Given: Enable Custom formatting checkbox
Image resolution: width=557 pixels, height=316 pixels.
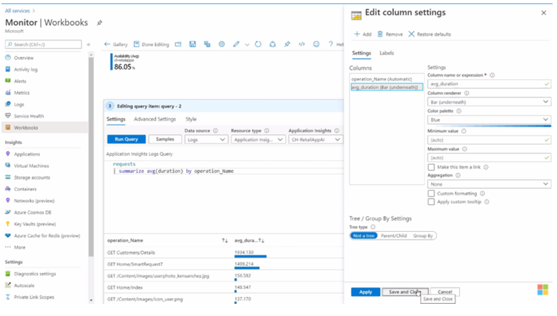Looking at the screenshot, I should coord(431,193).
